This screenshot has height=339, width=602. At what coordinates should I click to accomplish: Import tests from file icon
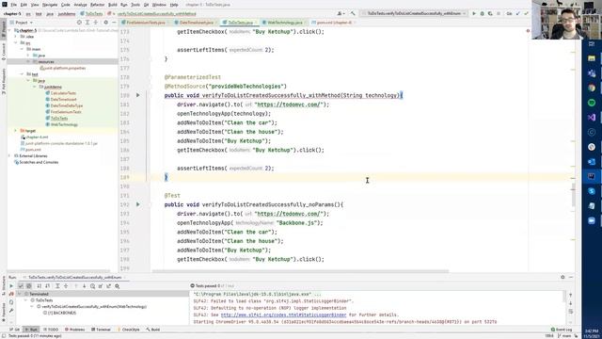click(x=101, y=286)
